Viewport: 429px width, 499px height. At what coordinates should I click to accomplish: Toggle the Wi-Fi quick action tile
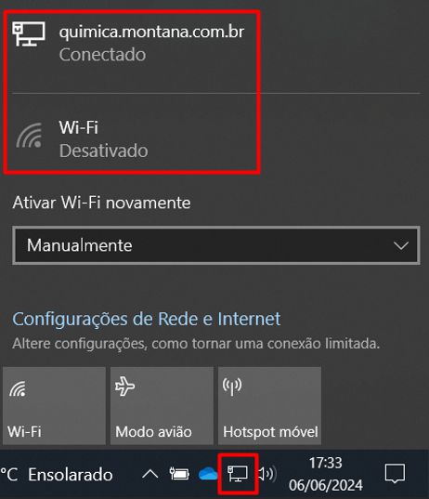(x=54, y=405)
